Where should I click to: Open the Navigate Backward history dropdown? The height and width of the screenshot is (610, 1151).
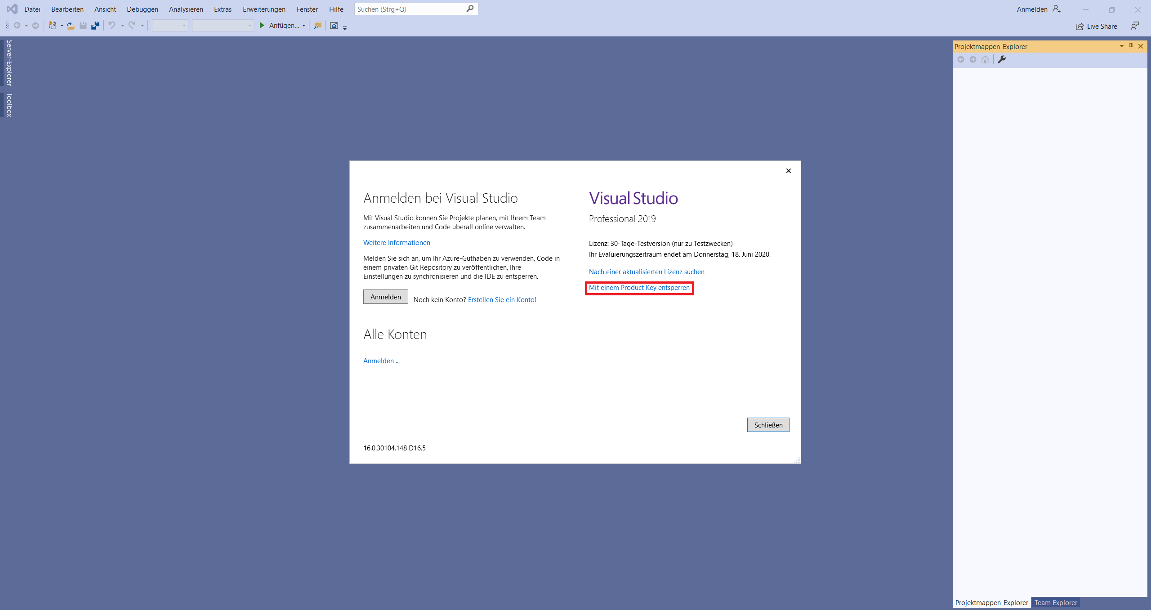pos(26,26)
